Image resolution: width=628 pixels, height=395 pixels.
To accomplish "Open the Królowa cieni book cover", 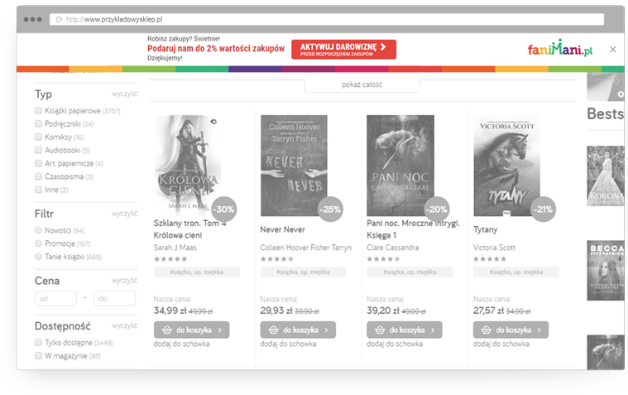I will [x=188, y=166].
